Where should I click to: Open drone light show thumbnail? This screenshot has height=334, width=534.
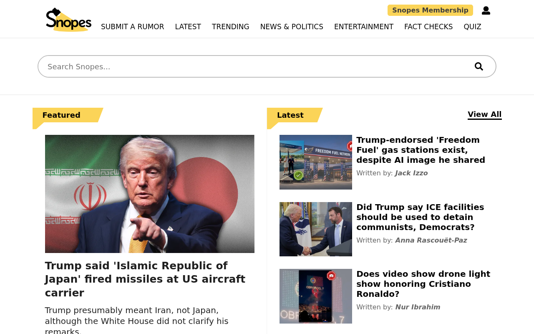pyautogui.click(x=316, y=296)
